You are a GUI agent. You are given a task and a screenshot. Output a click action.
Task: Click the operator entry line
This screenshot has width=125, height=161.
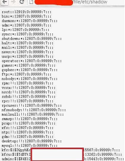click(32, 61)
